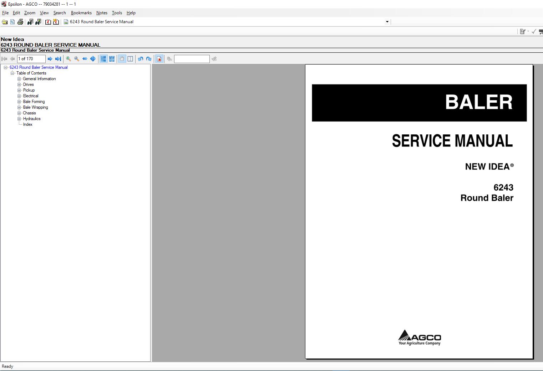The width and height of the screenshot is (543, 371).
Task: Open the Notes menu
Action: pyautogui.click(x=102, y=13)
